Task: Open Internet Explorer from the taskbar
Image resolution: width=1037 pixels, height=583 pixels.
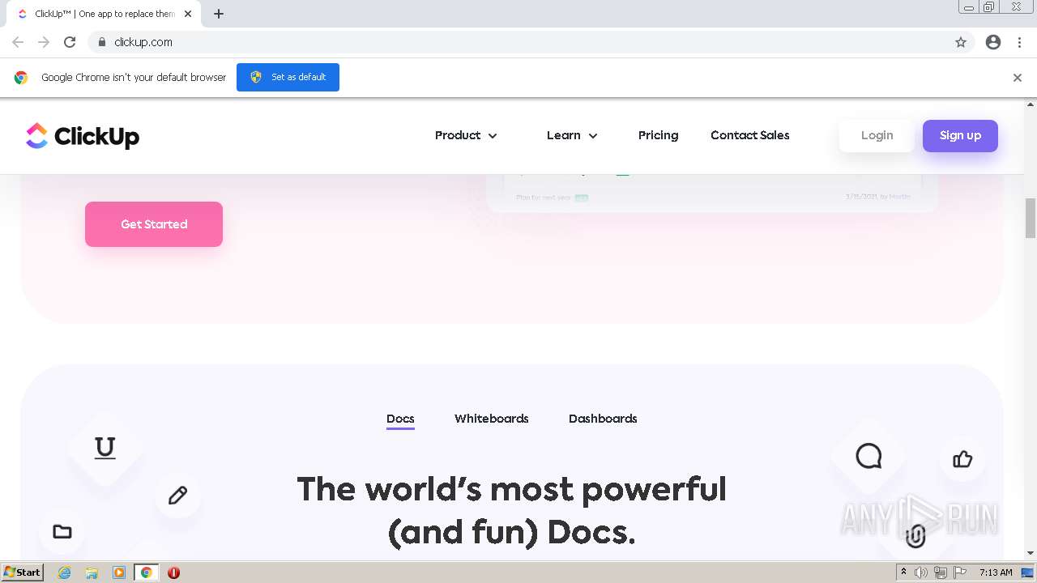Action: pyautogui.click(x=64, y=572)
